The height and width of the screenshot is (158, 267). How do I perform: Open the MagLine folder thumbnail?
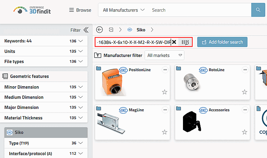[x=111, y=123]
